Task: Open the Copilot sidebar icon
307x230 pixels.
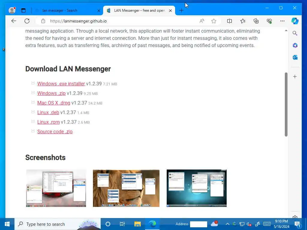Action: (295, 21)
